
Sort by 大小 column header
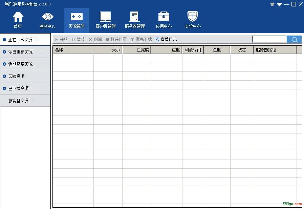(x=108, y=50)
